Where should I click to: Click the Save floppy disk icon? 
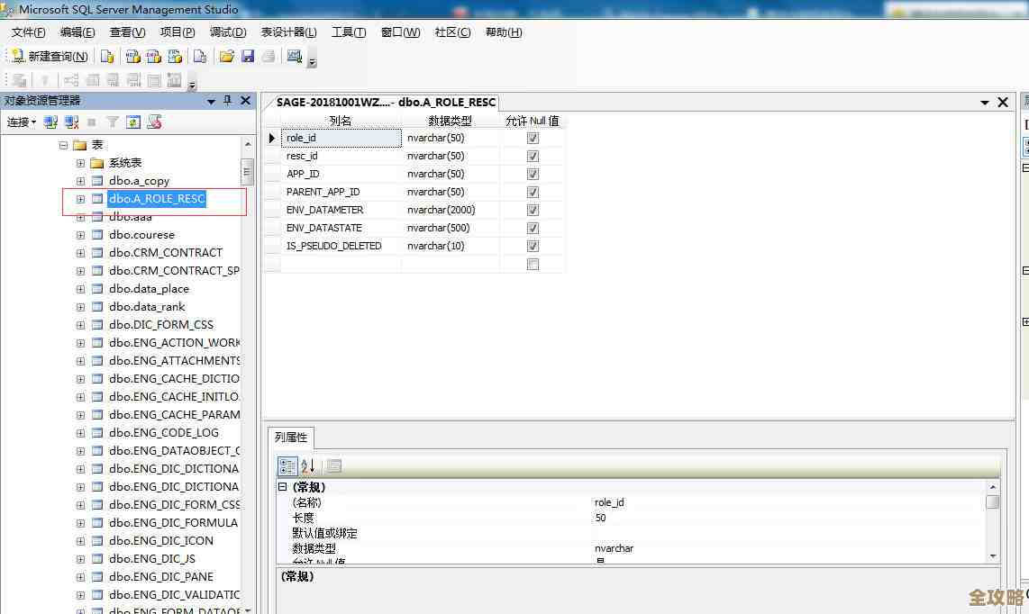[248, 56]
